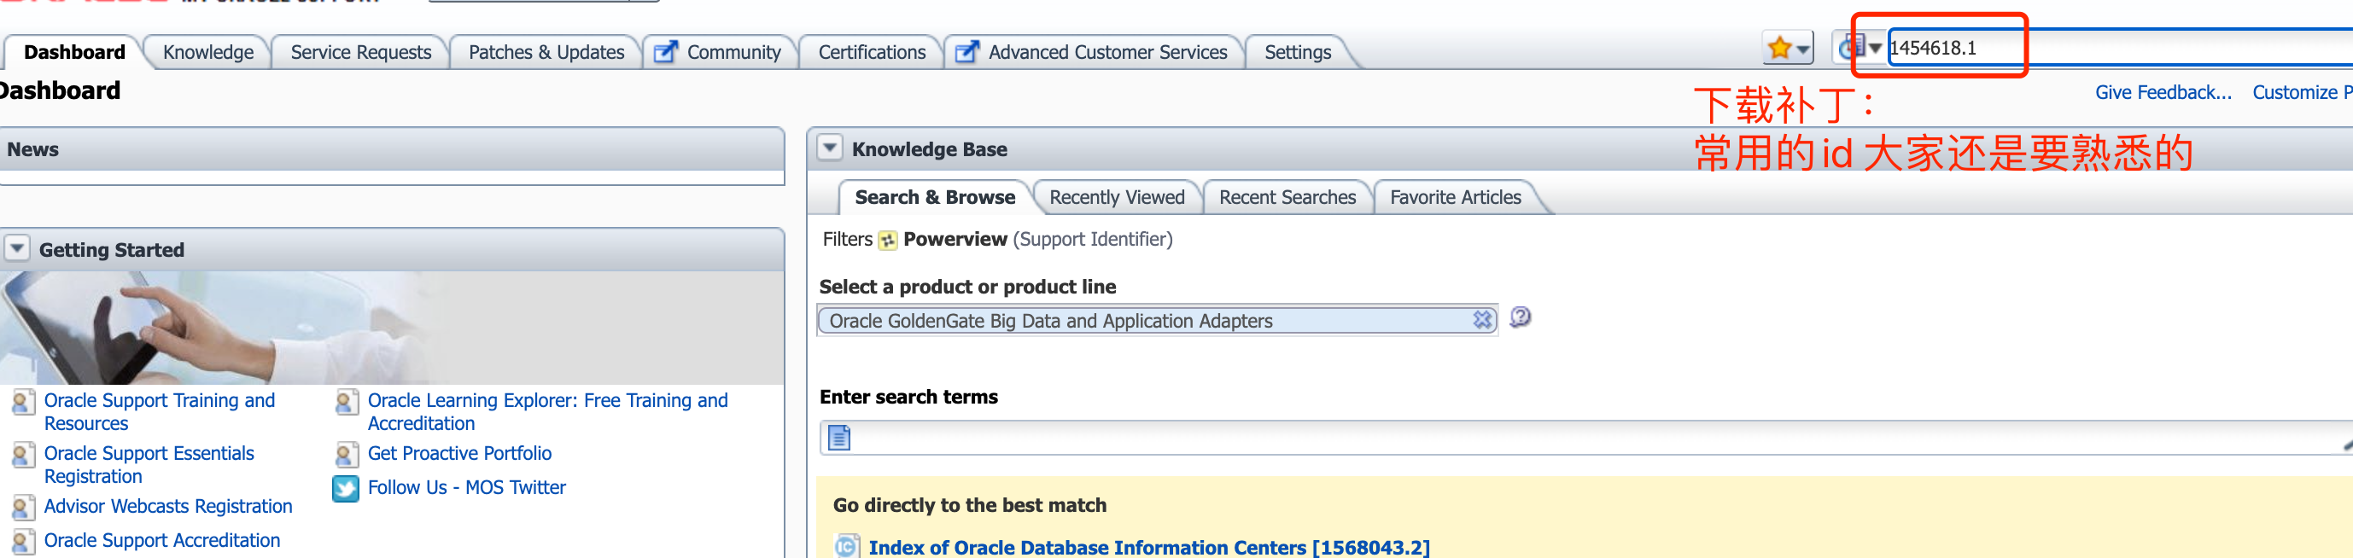The image size is (2353, 558).
Task: Open Get Proactive Portfolio link
Action: point(459,454)
